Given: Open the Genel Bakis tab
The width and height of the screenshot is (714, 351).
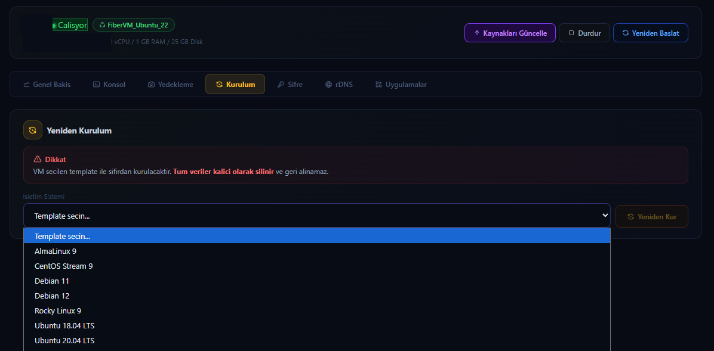Looking at the screenshot, I should pyautogui.click(x=47, y=84).
